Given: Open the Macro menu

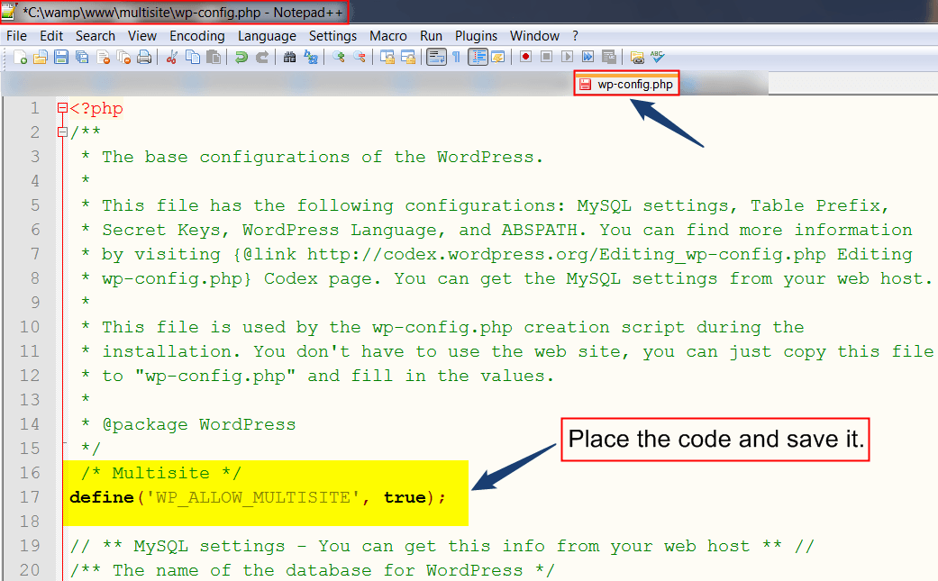Looking at the screenshot, I should (388, 36).
